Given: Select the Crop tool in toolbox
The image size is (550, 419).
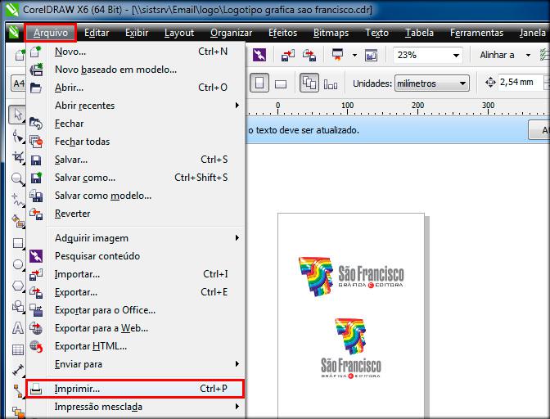Looking at the screenshot, I should (x=17, y=157).
